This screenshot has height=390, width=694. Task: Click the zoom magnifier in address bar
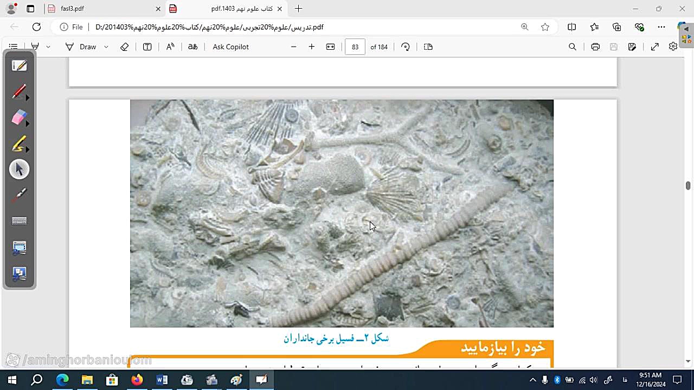(524, 27)
